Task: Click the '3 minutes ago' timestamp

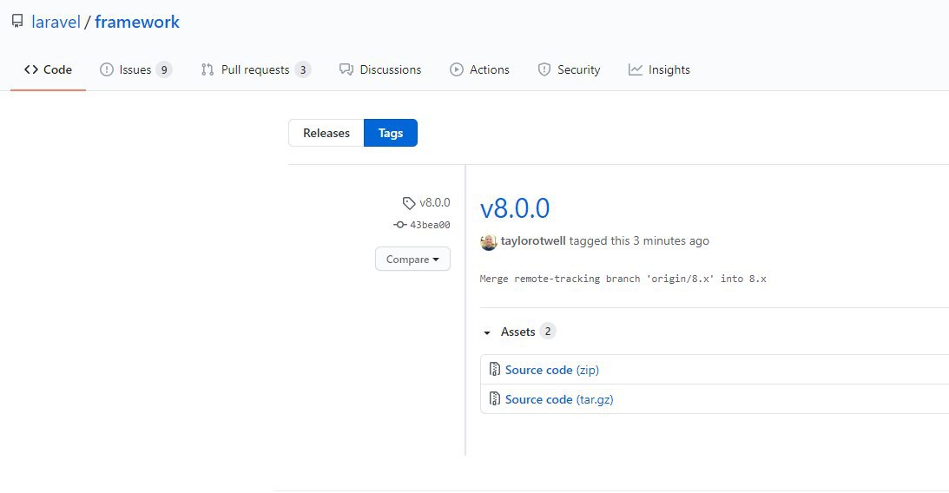Action: coord(671,240)
